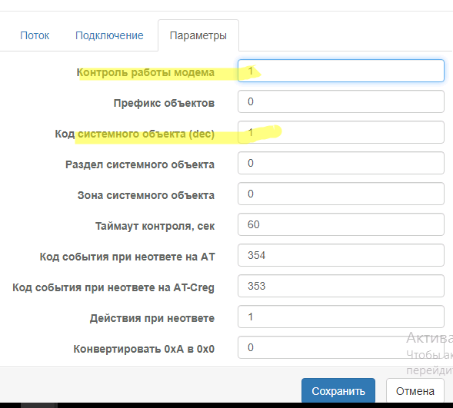Click the Контроль работы модема label
This screenshot has width=453, height=408.
[x=145, y=72]
